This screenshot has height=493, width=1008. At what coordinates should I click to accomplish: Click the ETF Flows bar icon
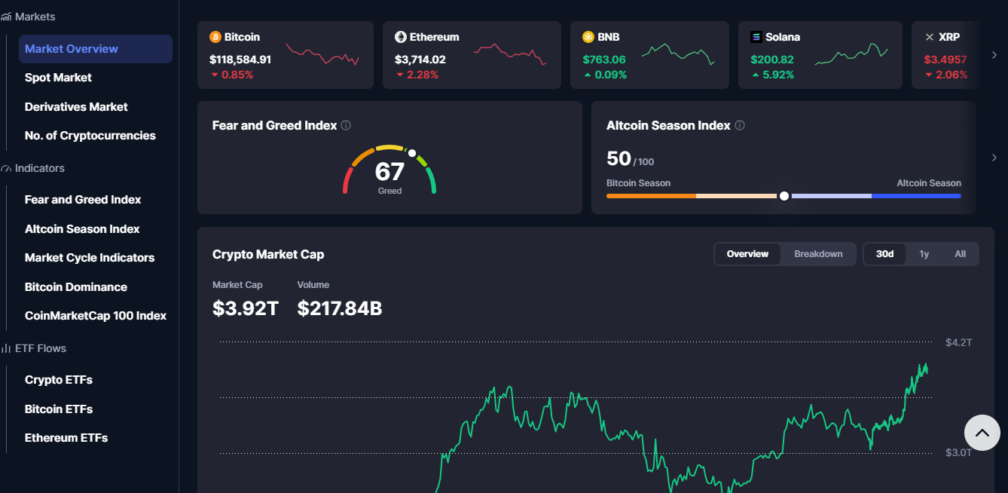6,348
